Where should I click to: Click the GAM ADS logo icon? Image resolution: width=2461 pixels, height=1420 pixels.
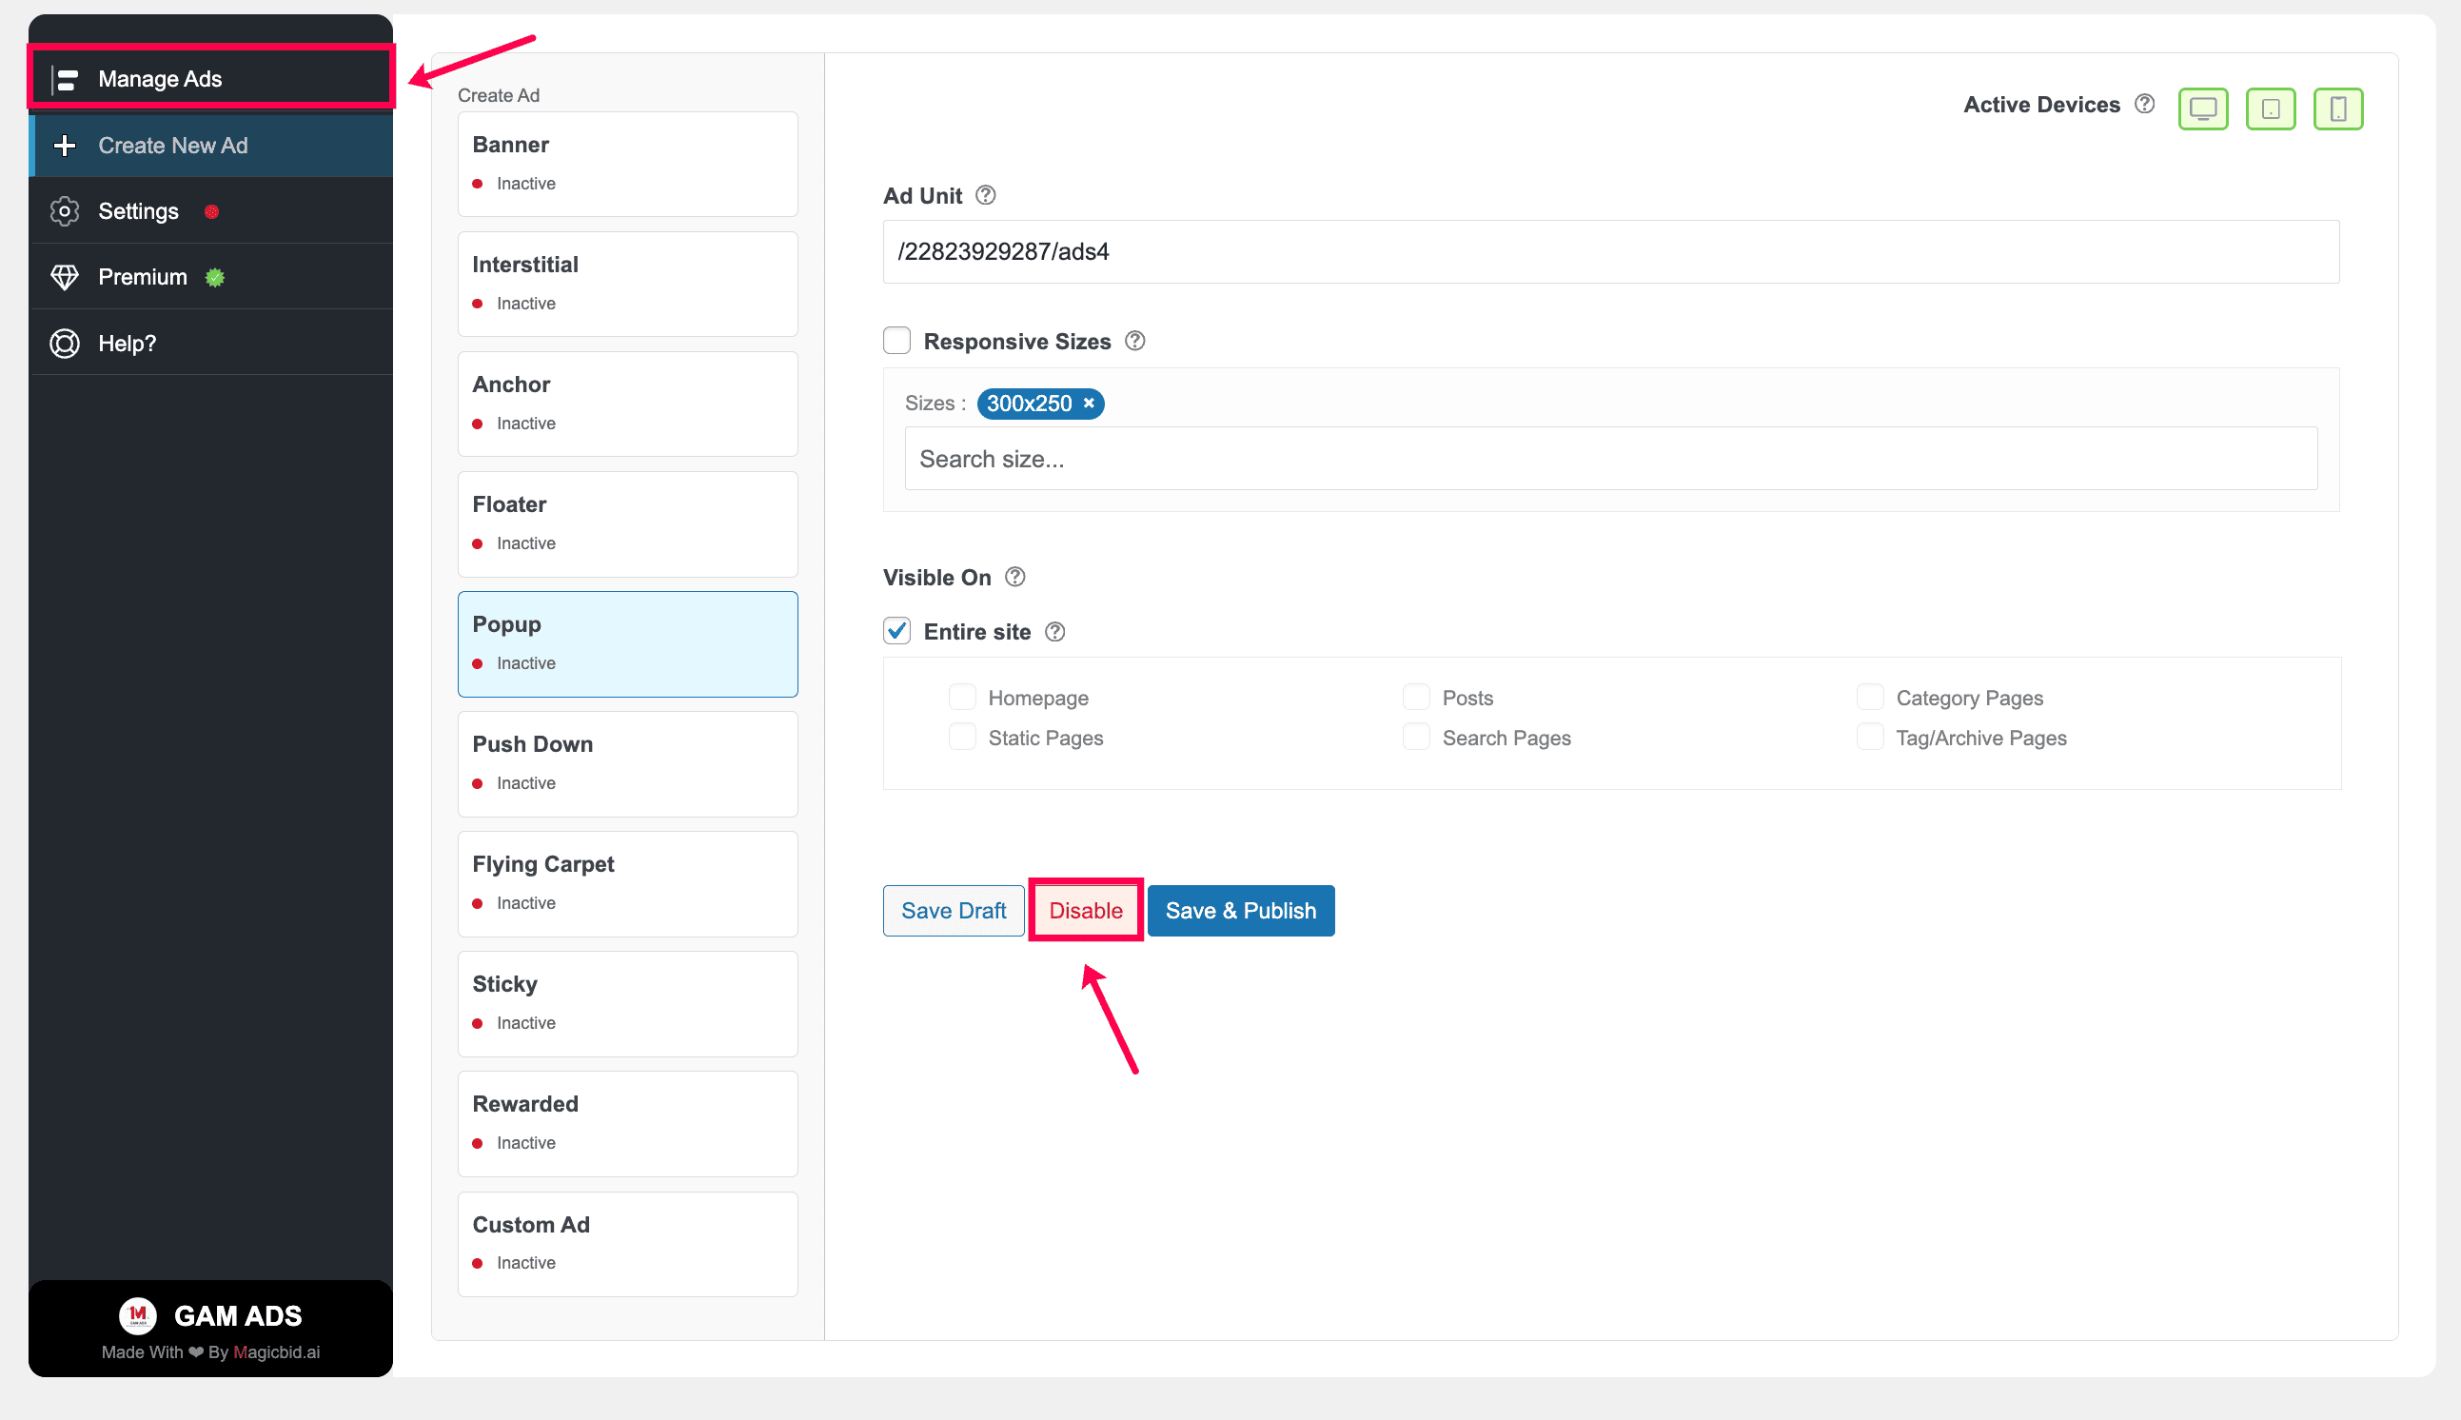(137, 1315)
